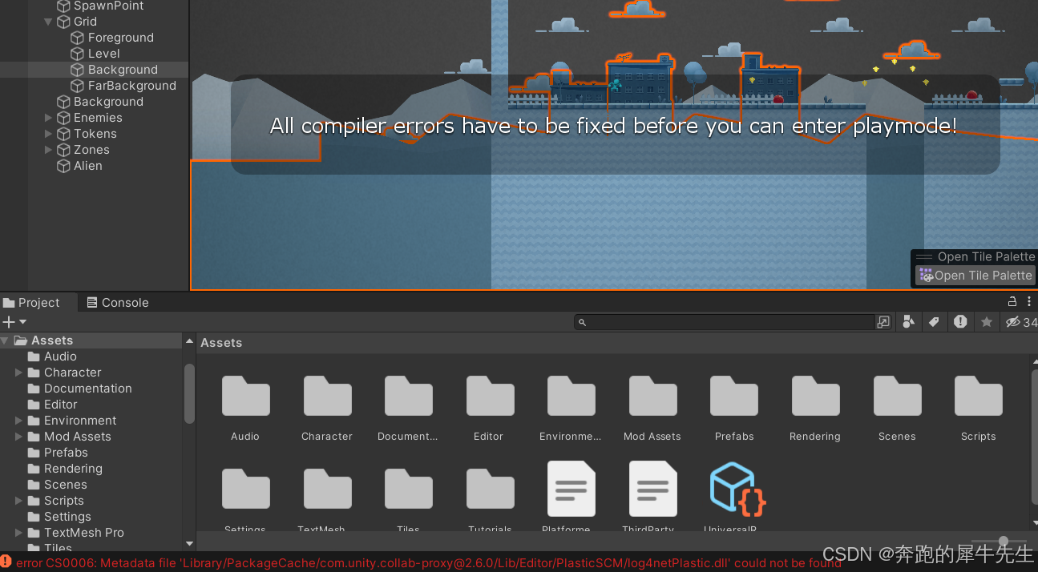
Task: Open search in Unity Search window icon
Action: point(883,322)
